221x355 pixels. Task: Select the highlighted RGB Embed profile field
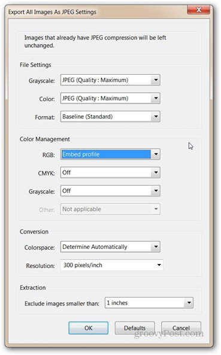[x=110, y=154]
